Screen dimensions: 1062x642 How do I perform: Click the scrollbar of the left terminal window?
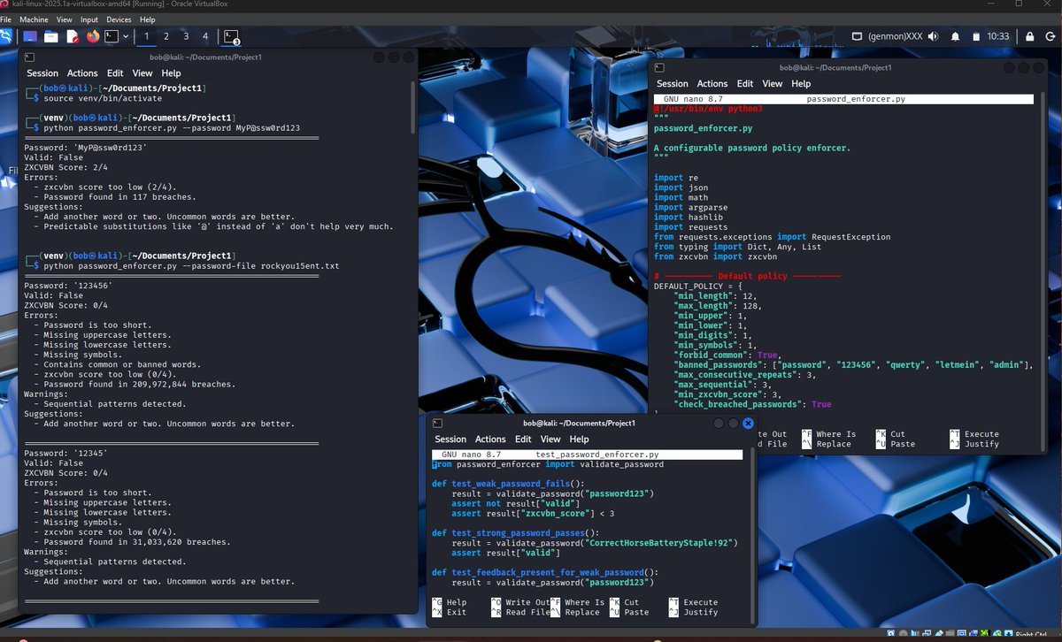click(x=413, y=106)
